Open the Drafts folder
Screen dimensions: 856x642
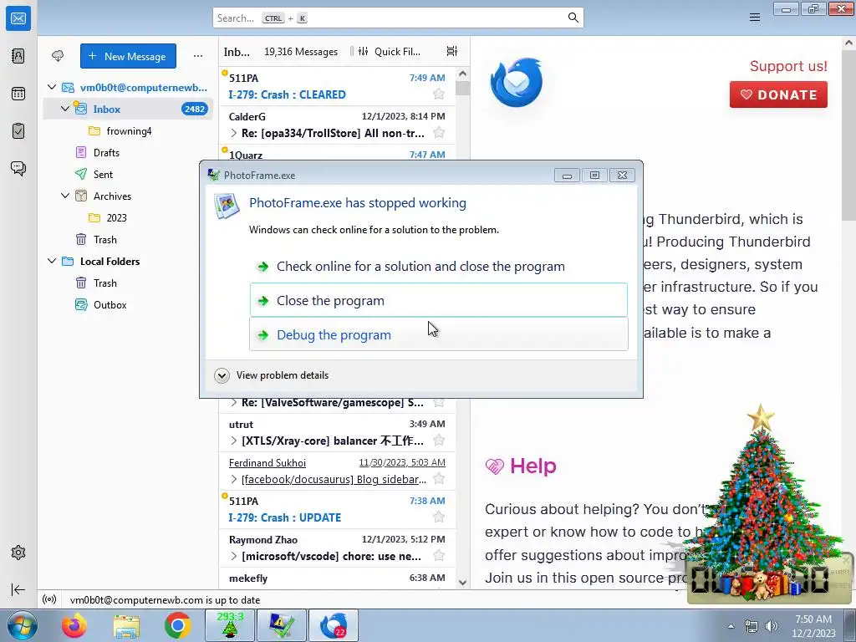click(x=128, y=153)
